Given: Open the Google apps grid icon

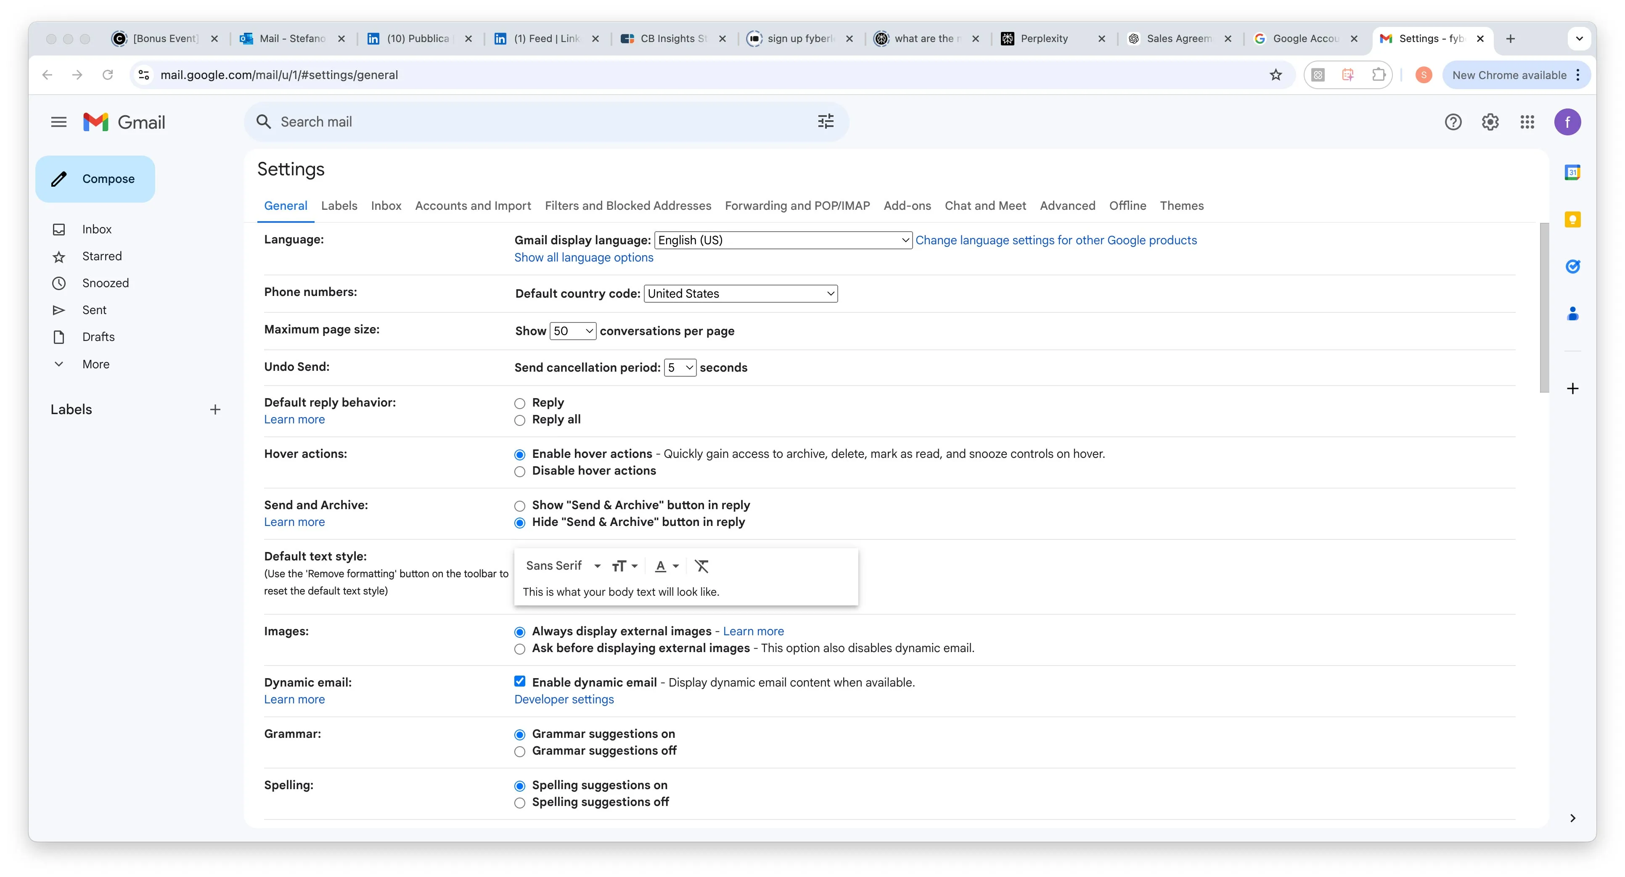Looking at the screenshot, I should 1527,122.
